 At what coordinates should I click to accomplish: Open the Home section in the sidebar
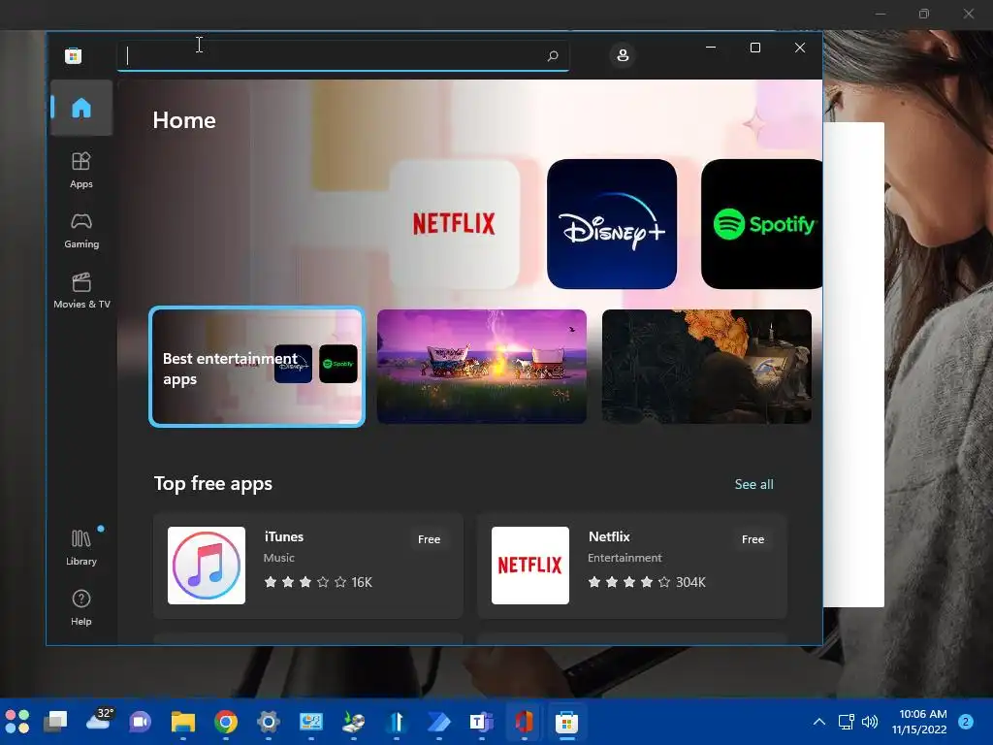coord(81,108)
